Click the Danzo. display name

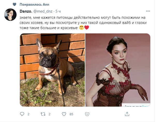click(x=25, y=11)
